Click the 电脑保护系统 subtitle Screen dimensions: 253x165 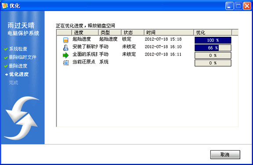pyautogui.click(x=23, y=33)
